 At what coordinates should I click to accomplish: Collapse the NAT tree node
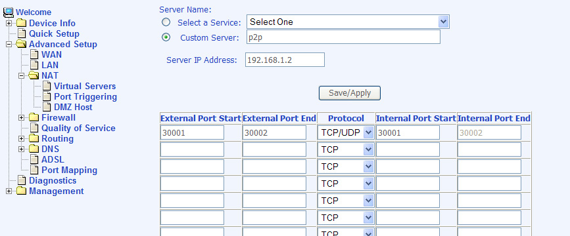(21, 76)
